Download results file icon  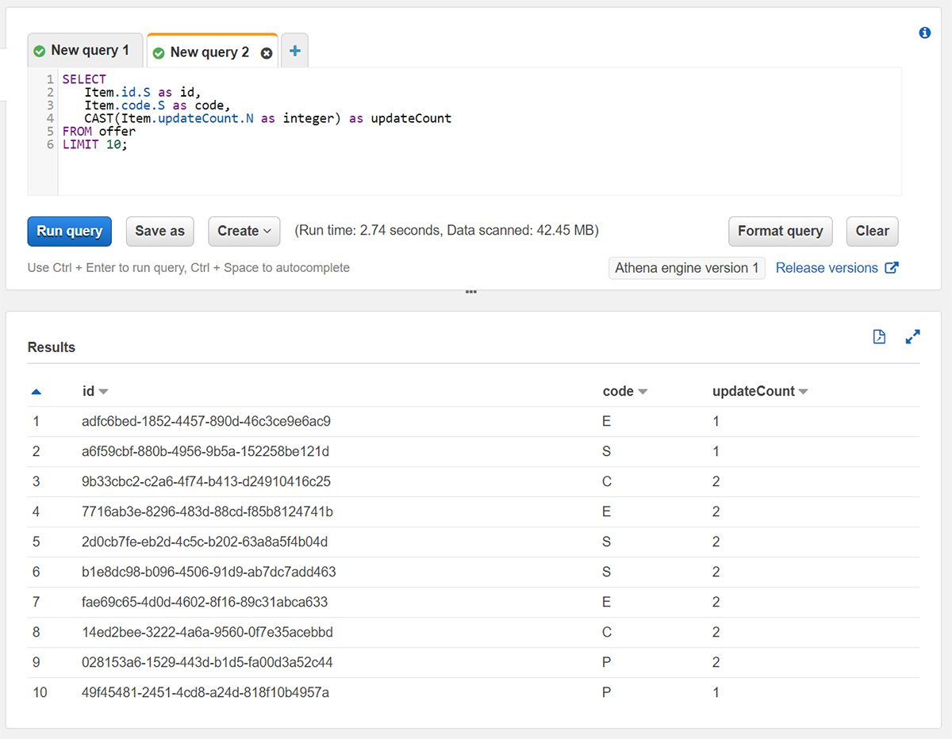pos(879,337)
